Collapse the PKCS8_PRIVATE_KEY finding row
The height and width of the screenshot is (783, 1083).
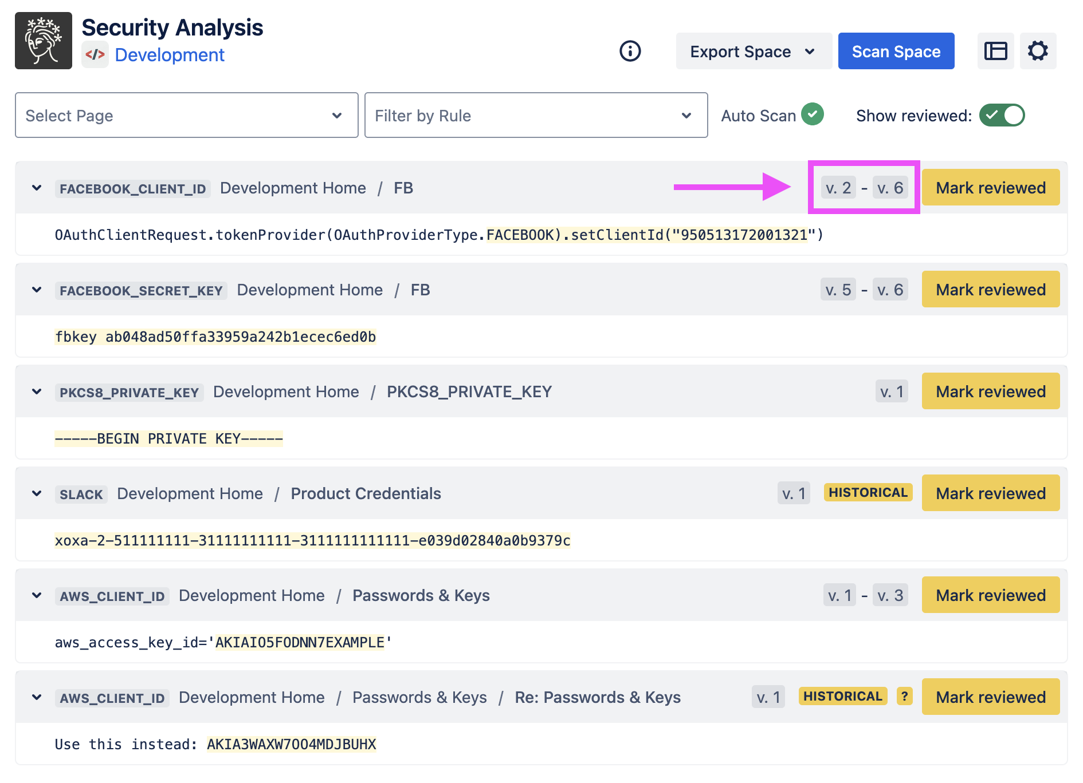[x=37, y=391]
